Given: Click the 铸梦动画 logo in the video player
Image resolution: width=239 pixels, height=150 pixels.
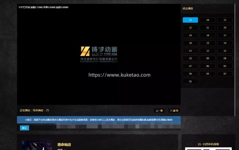Looking at the screenshot, I should (99, 54).
